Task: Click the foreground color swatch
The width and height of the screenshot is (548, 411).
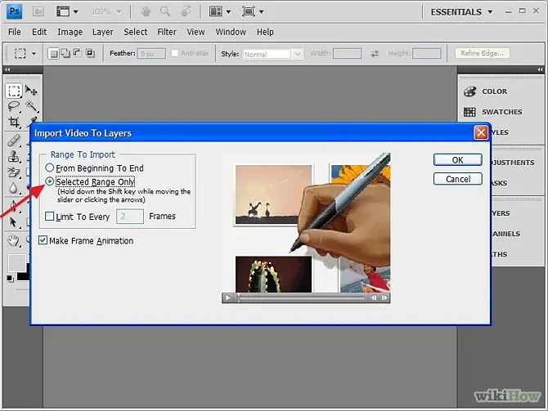Action: [x=16, y=262]
